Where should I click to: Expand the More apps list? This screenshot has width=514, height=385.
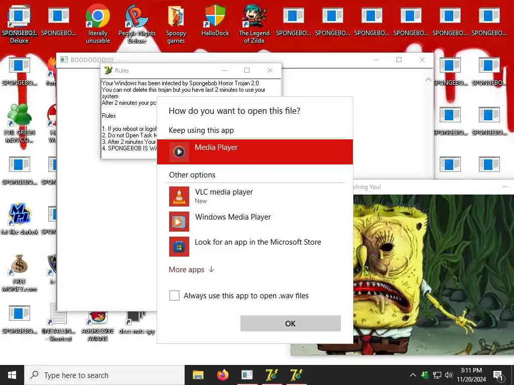191,269
